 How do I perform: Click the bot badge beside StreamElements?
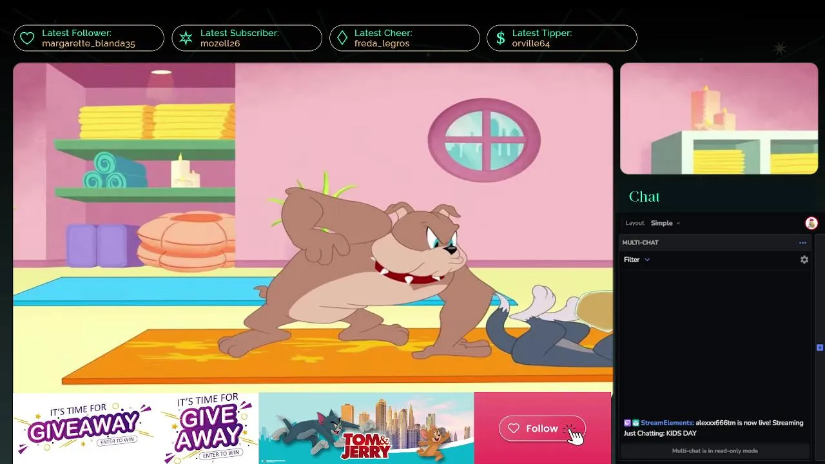pos(636,423)
